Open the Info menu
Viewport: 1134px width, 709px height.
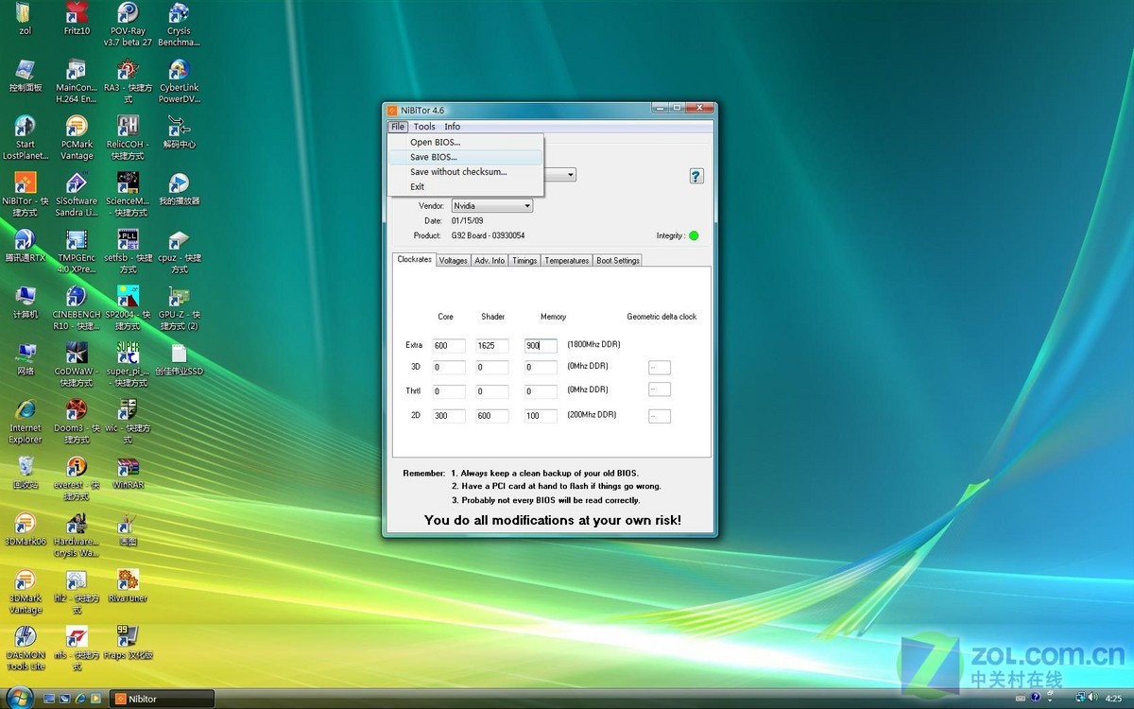pyautogui.click(x=453, y=127)
